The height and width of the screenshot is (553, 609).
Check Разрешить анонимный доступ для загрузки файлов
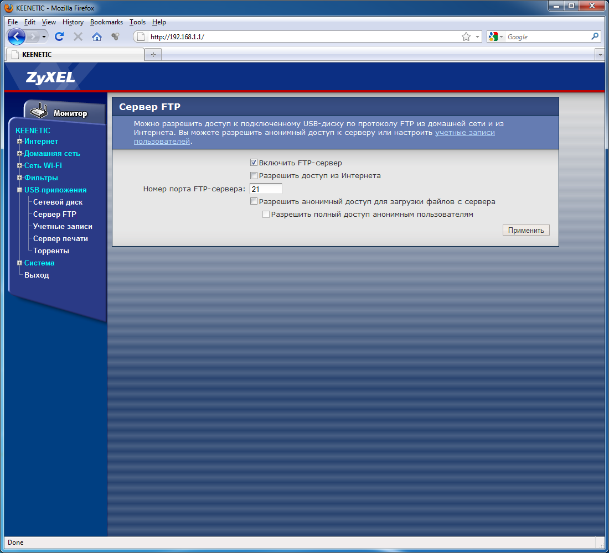point(254,201)
